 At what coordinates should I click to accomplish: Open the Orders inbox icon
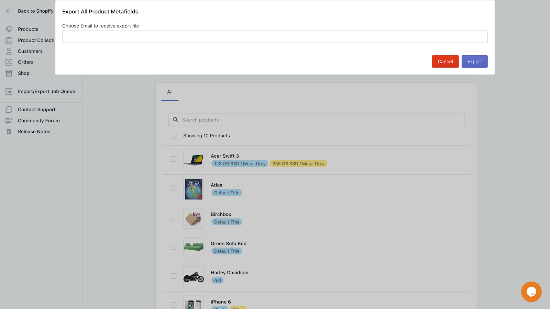(9, 62)
